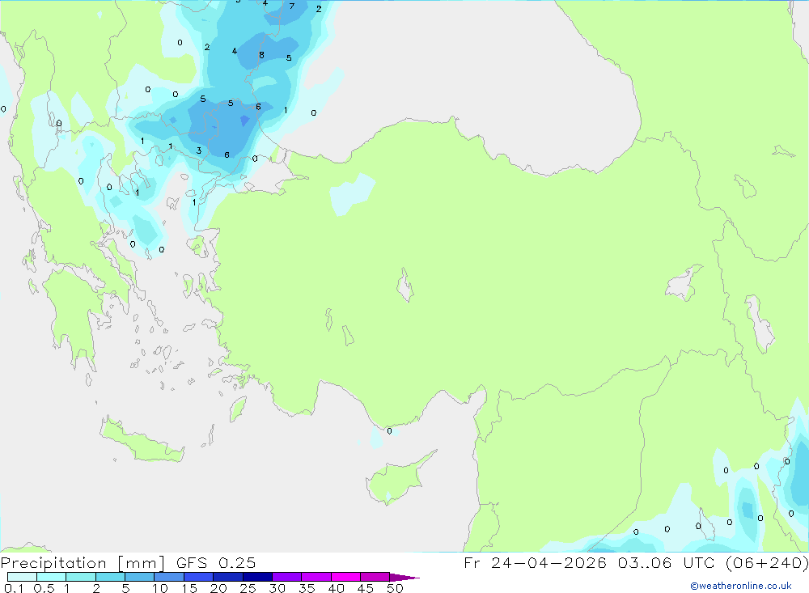Click the '7' precipitation value on the map
809x593 pixels.
point(291,6)
